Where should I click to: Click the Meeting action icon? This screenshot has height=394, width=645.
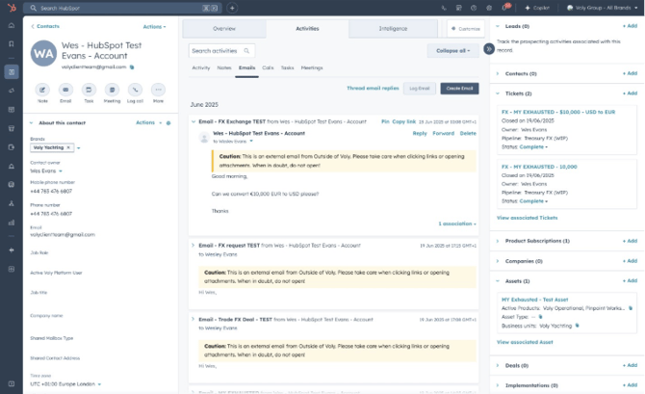112,90
